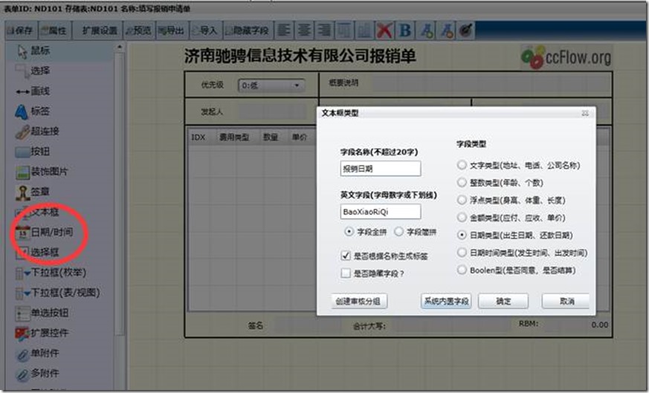The height and width of the screenshot is (393, 649).
Task: Click the increase font size icon
Action: coord(426,30)
